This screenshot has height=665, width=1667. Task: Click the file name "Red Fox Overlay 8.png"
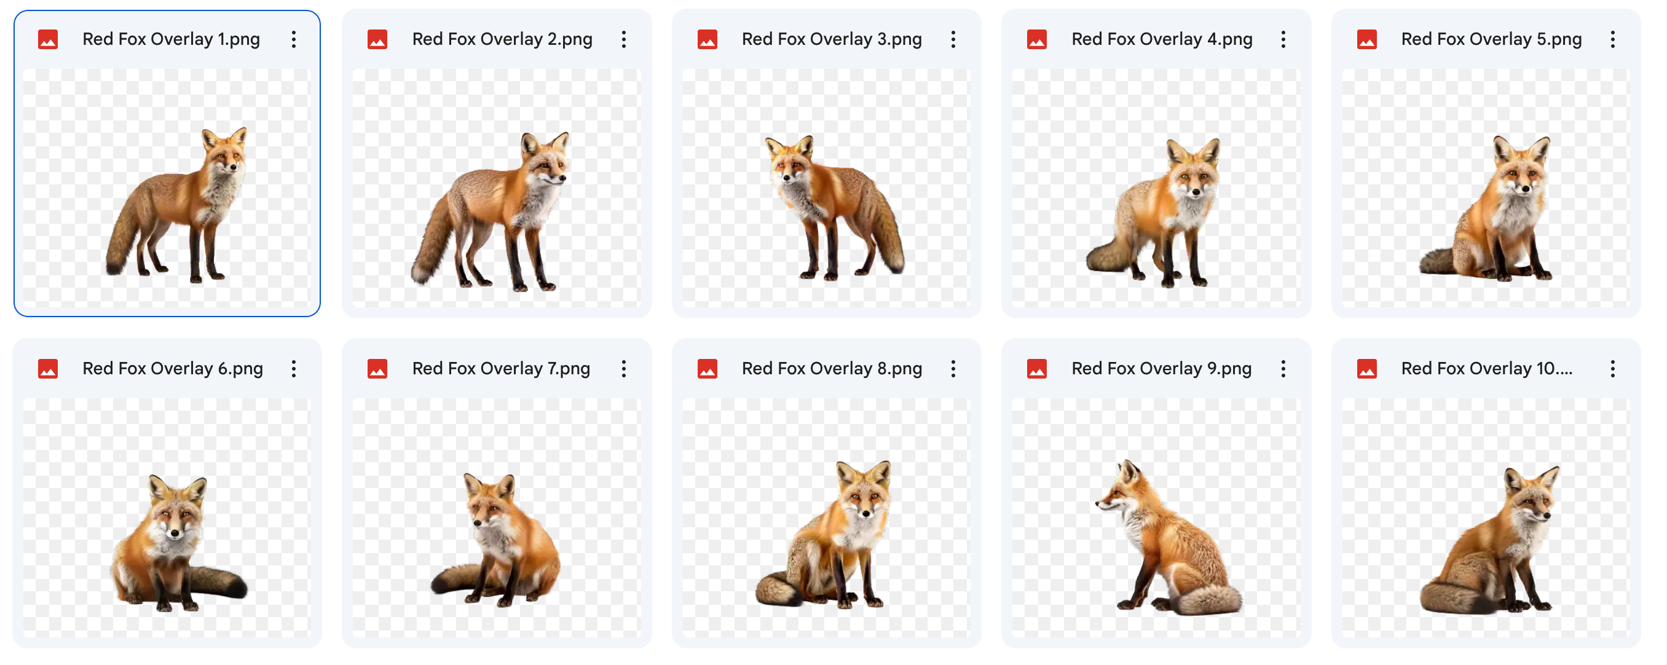coord(832,369)
